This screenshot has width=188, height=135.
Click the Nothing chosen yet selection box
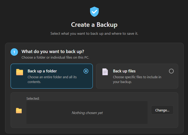pos(87,112)
